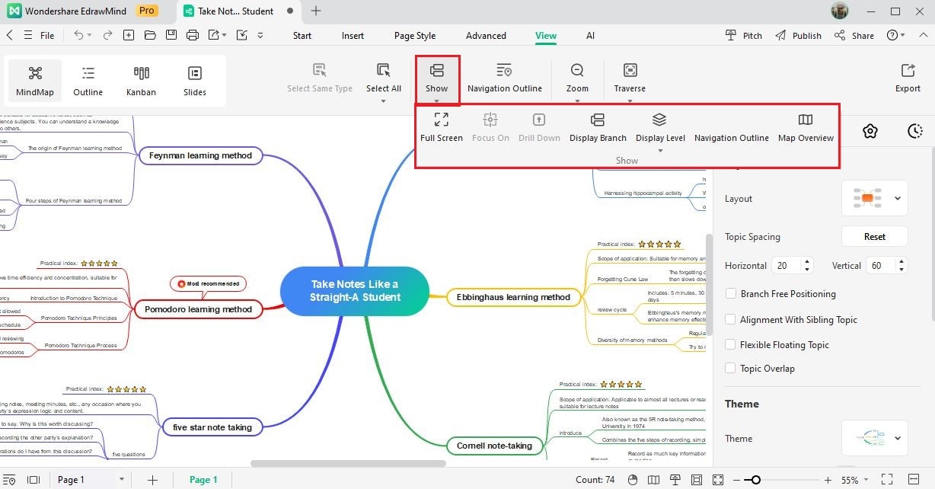Enable the Topic Overlap checkbox

pos(731,369)
